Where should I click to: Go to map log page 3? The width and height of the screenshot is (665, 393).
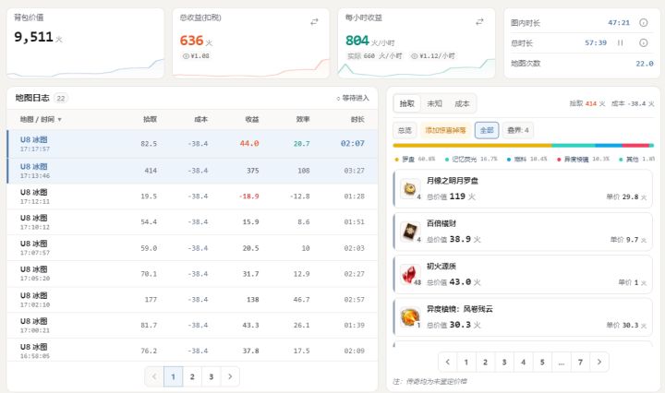point(211,376)
